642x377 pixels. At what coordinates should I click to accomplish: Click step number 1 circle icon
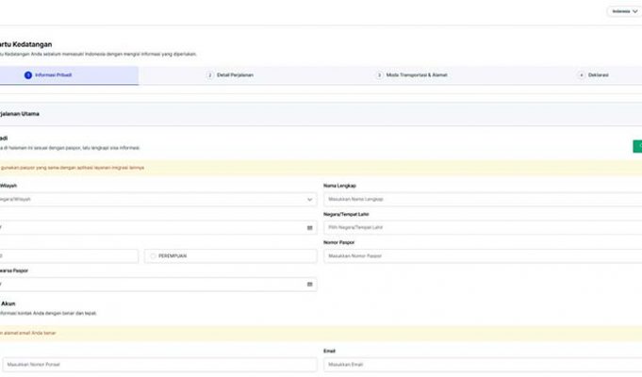point(28,74)
